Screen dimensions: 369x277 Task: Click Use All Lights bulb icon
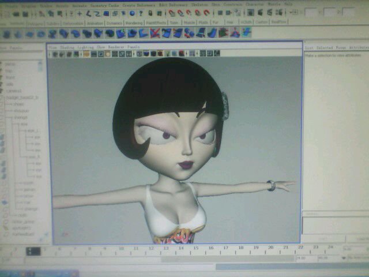pos(167,54)
